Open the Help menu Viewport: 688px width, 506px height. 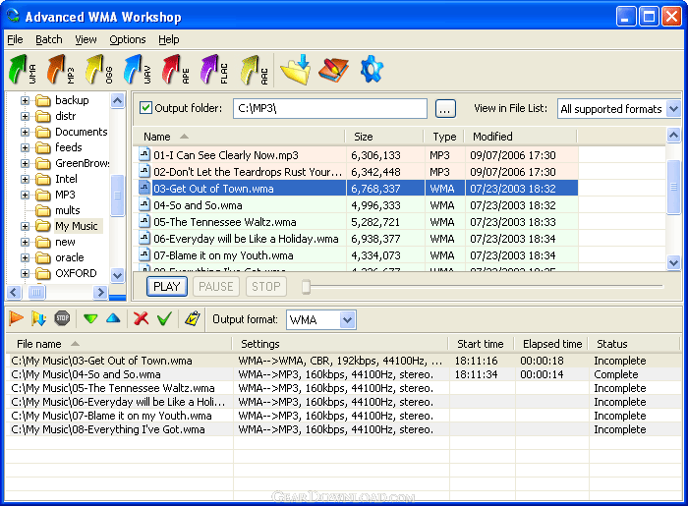[169, 39]
